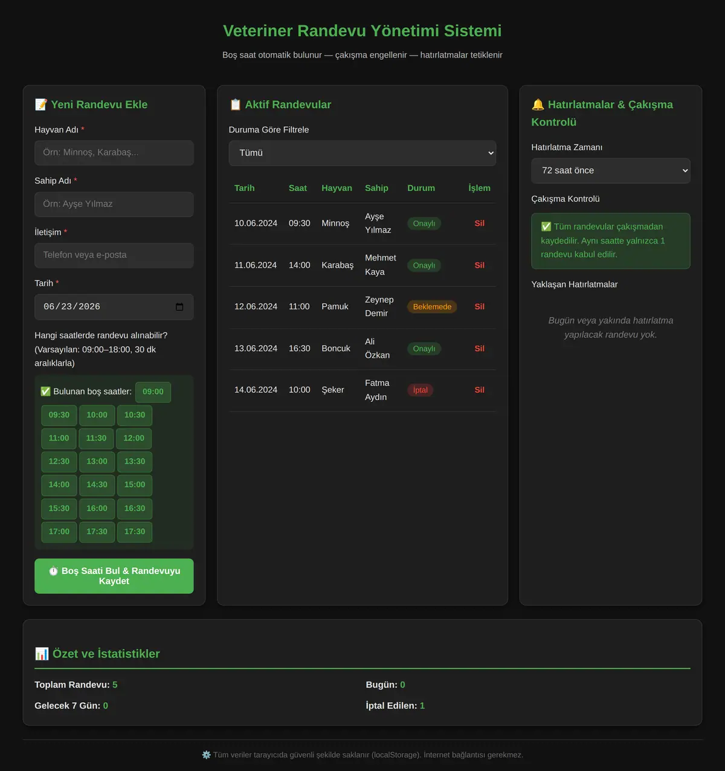
Task: Click the owner name Zeynep Demir
Action: (x=379, y=307)
